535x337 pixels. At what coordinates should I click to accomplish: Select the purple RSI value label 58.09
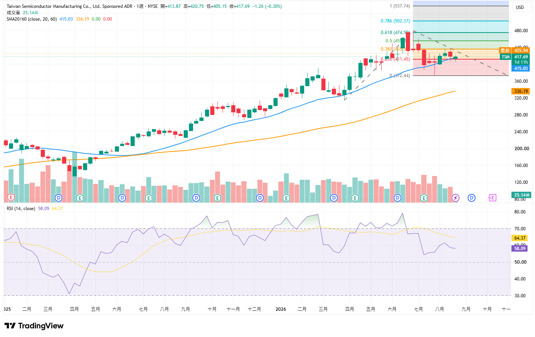tap(520, 249)
